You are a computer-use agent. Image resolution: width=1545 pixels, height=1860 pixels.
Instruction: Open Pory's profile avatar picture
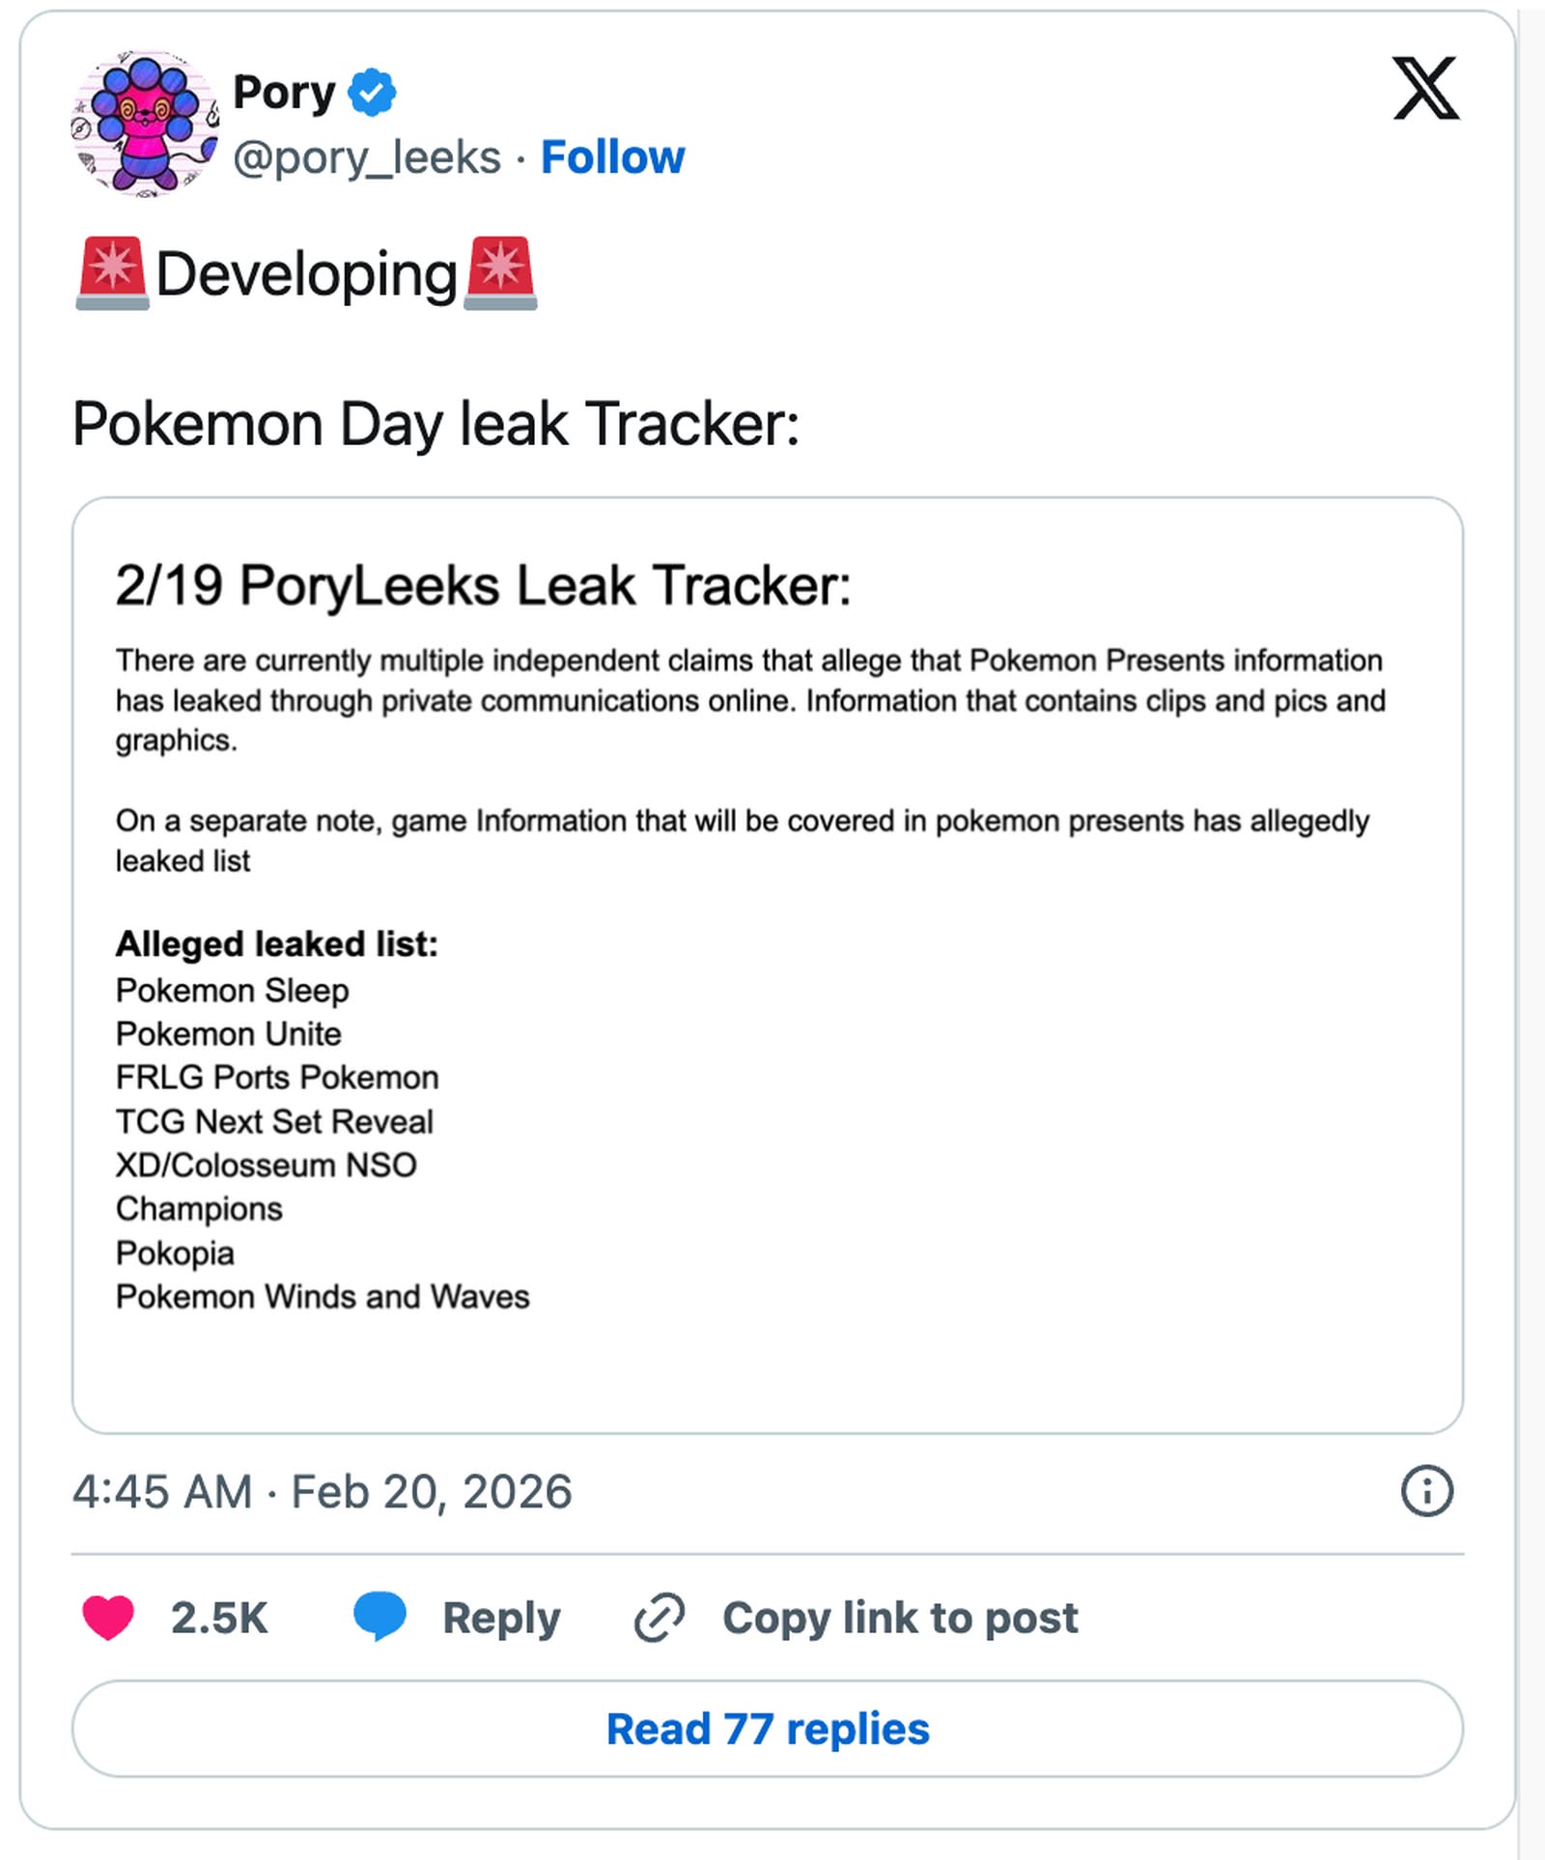(x=144, y=124)
